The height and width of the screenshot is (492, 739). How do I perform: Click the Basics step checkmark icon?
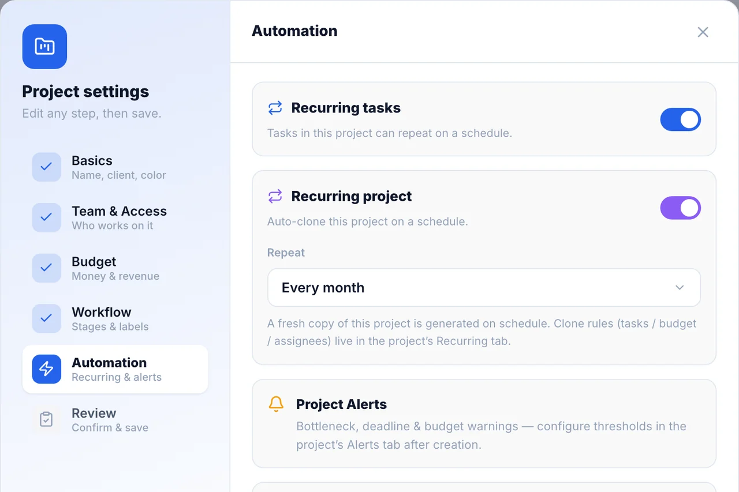point(46,167)
